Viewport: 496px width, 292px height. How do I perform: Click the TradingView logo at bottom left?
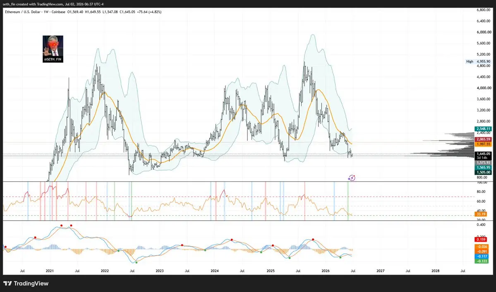(26, 283)
